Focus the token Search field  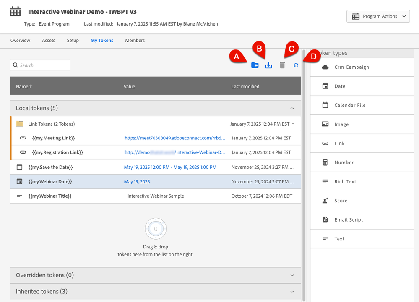pos(40,65)
